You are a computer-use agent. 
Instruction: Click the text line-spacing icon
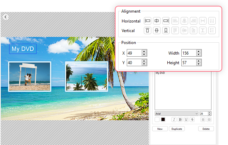point(202,119)
